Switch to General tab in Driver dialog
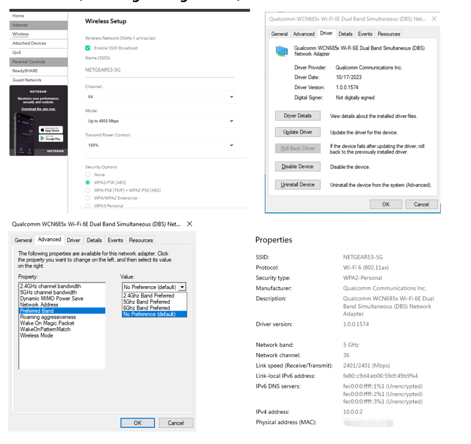The height and width of the screenshot is (444, 471). [x=280, y=34]
